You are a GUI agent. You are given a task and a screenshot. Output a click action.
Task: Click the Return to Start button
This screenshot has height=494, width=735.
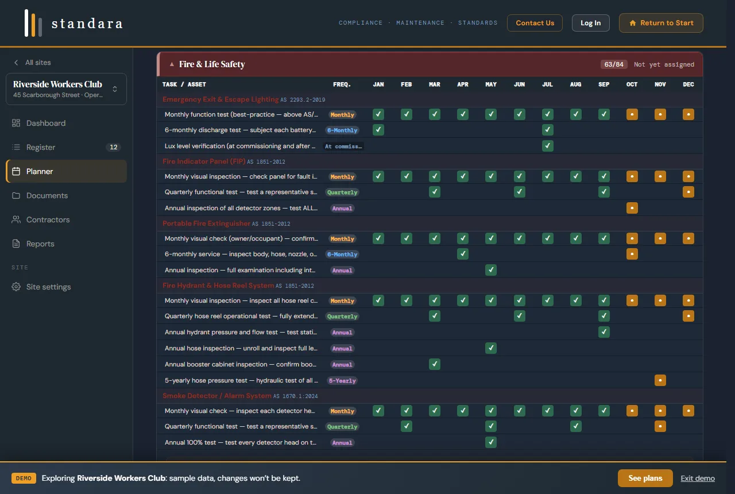tap(661, 23)
